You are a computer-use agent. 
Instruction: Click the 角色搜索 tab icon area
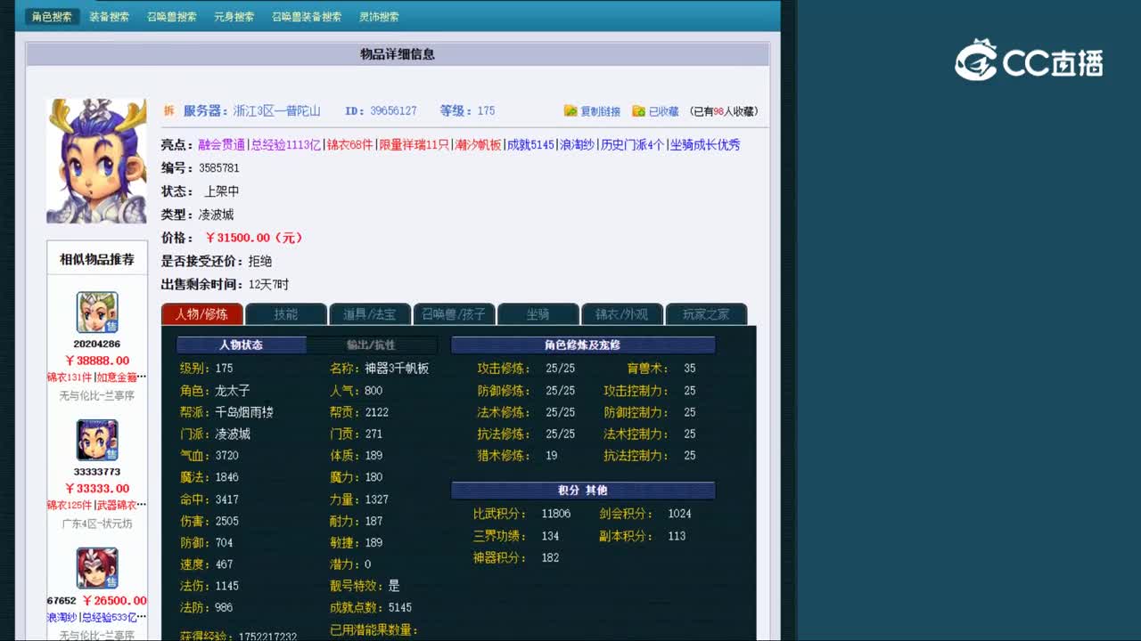tap(51, 15)
